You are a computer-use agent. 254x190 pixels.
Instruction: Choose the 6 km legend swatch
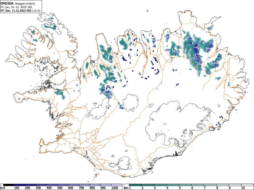pos(198,185)
